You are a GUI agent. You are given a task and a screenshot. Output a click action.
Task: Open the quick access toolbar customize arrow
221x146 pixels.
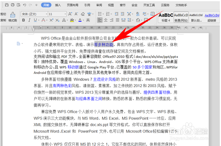click(36, 5)
